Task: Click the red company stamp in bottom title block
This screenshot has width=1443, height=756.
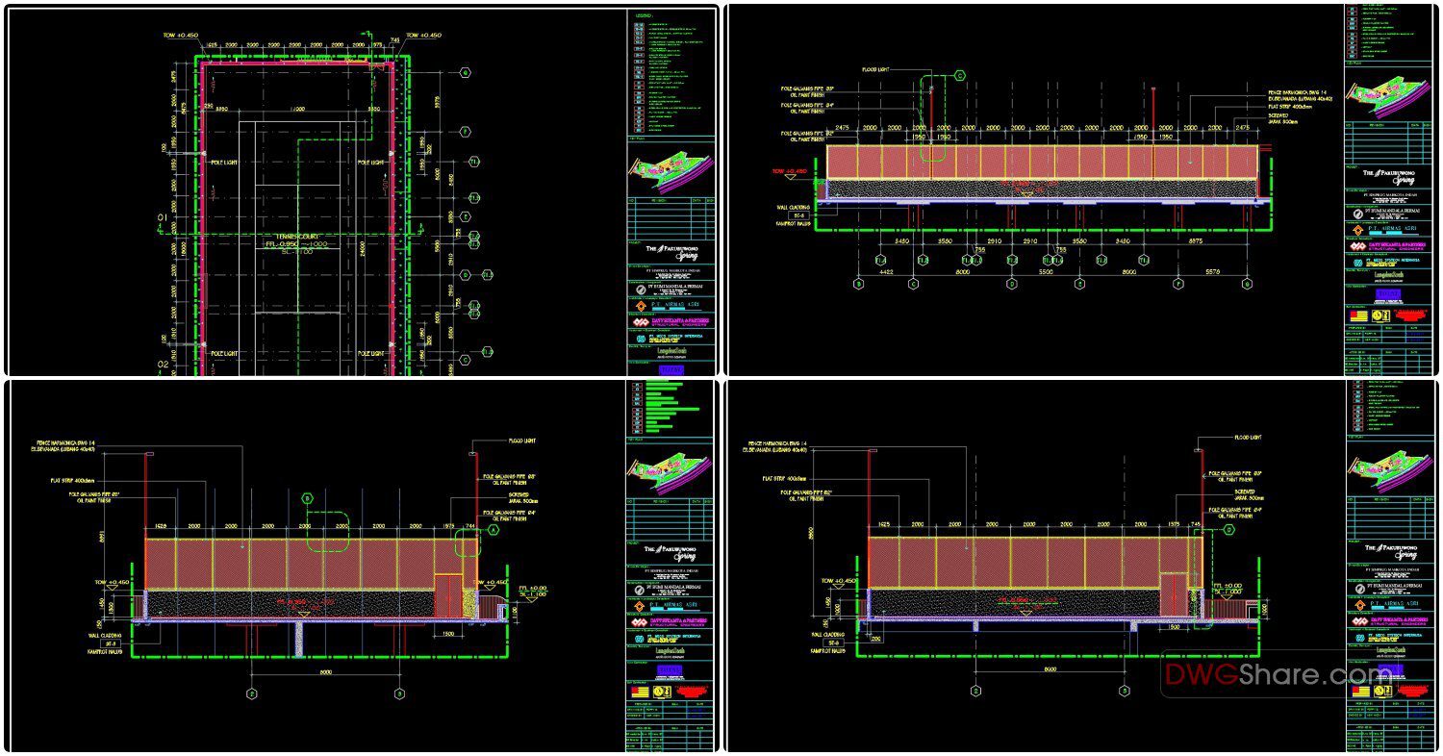Action: (x=692, y=691)
